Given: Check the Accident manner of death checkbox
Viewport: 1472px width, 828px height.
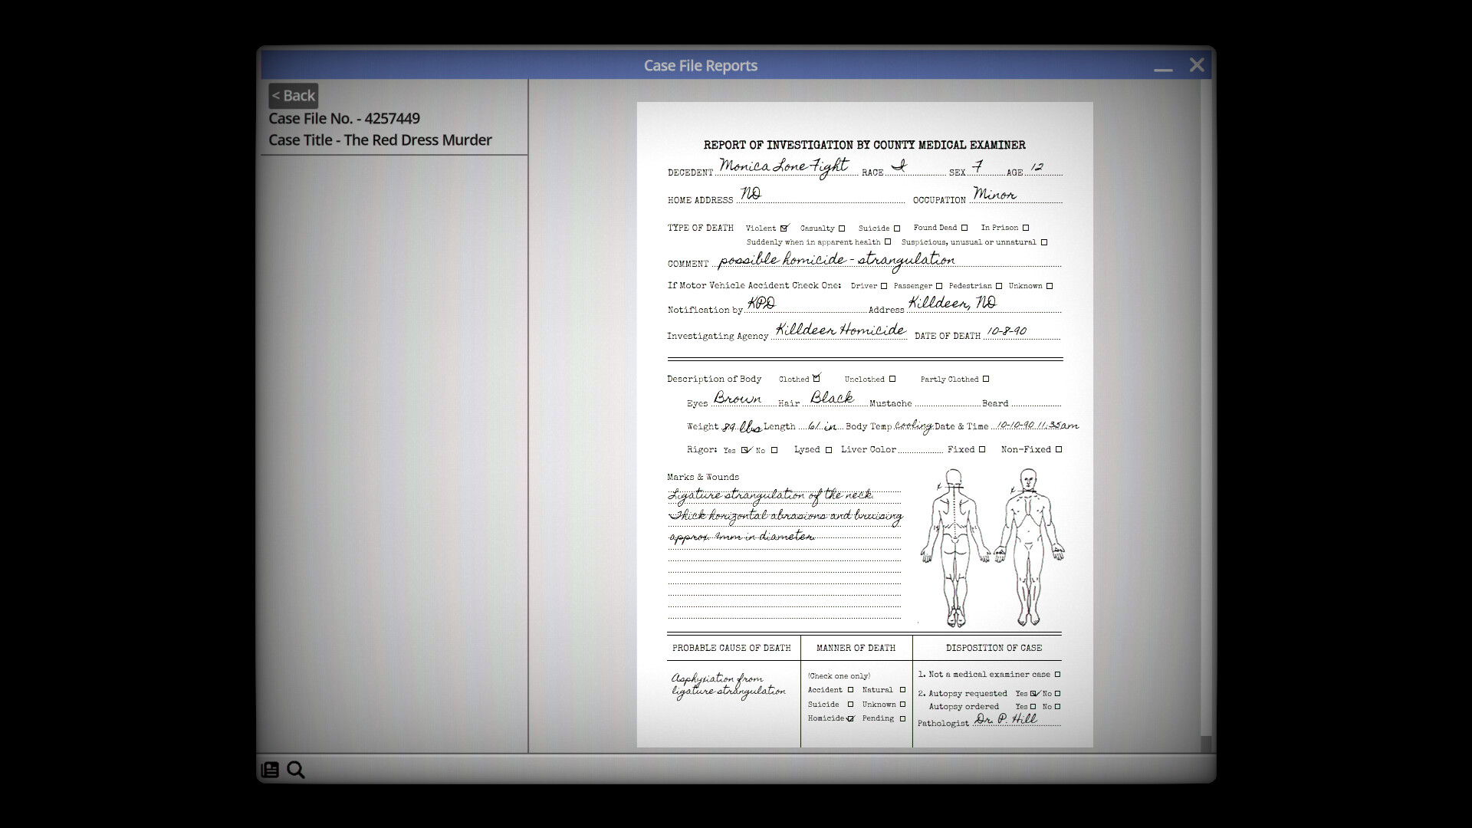Looking at the screenshot, I should pyautogui.click(x=850, y=690).
